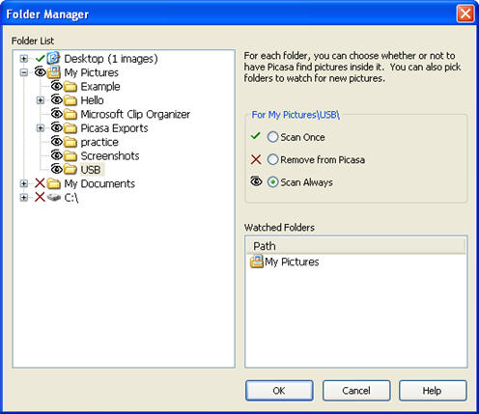The width and height of the screenshot is (479, 414).
Task: Select the "Example" folder label
Action: pos(100,87)
